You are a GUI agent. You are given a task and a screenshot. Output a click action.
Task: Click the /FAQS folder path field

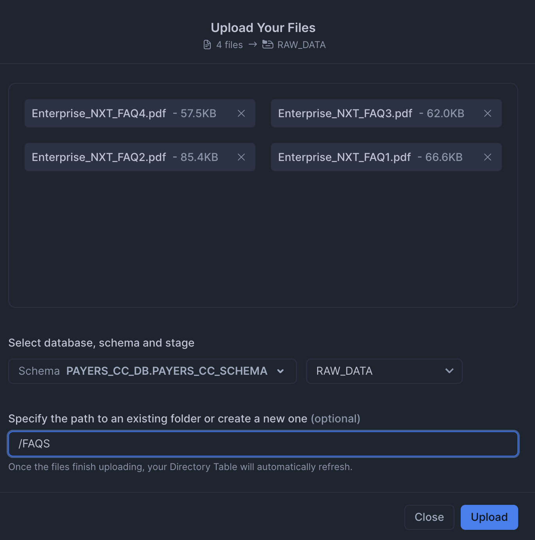[x=263, y=444]
